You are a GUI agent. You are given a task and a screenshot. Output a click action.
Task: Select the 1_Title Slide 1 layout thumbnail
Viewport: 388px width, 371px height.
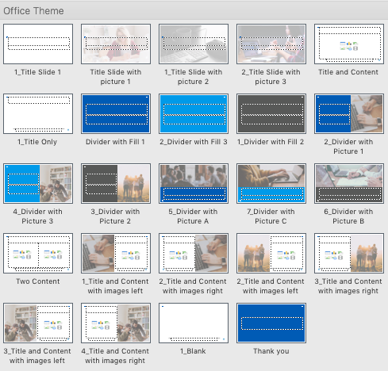(x=38, y=44)
